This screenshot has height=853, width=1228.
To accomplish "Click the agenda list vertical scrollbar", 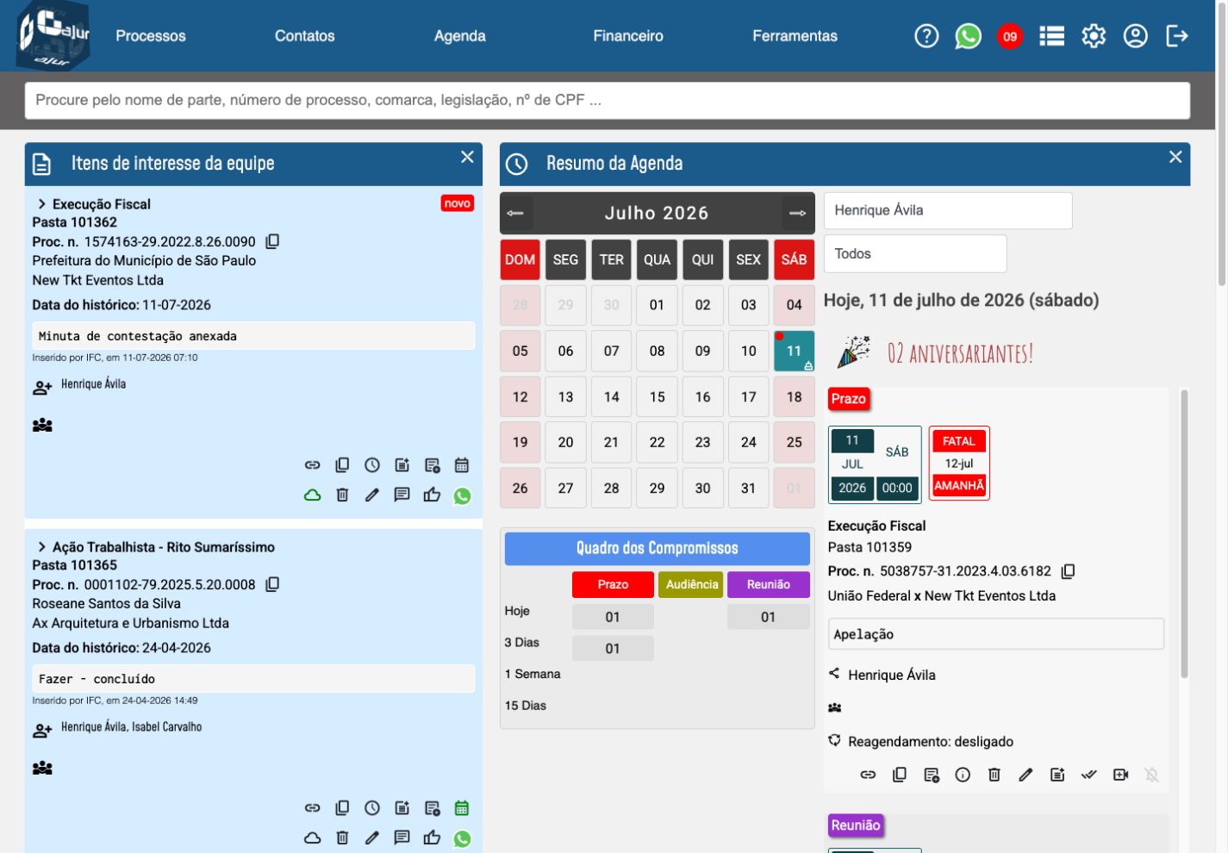I will [x=1184, y=534].
